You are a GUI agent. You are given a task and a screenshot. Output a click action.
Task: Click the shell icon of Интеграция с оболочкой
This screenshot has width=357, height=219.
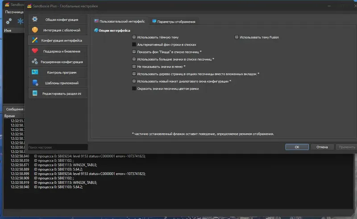click(x=35, y=30)
